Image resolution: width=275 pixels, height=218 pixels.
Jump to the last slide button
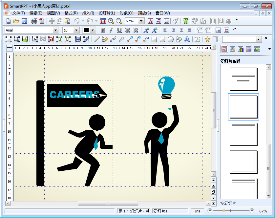coord(213,204)
